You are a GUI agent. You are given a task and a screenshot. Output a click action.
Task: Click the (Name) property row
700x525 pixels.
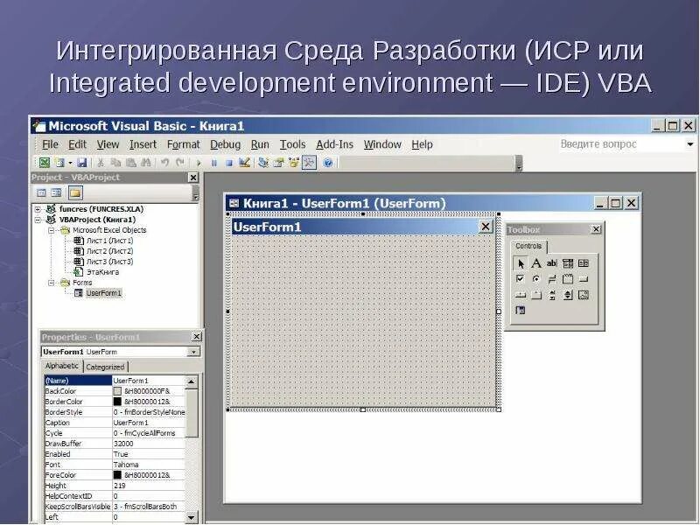(x=115, y=381)
